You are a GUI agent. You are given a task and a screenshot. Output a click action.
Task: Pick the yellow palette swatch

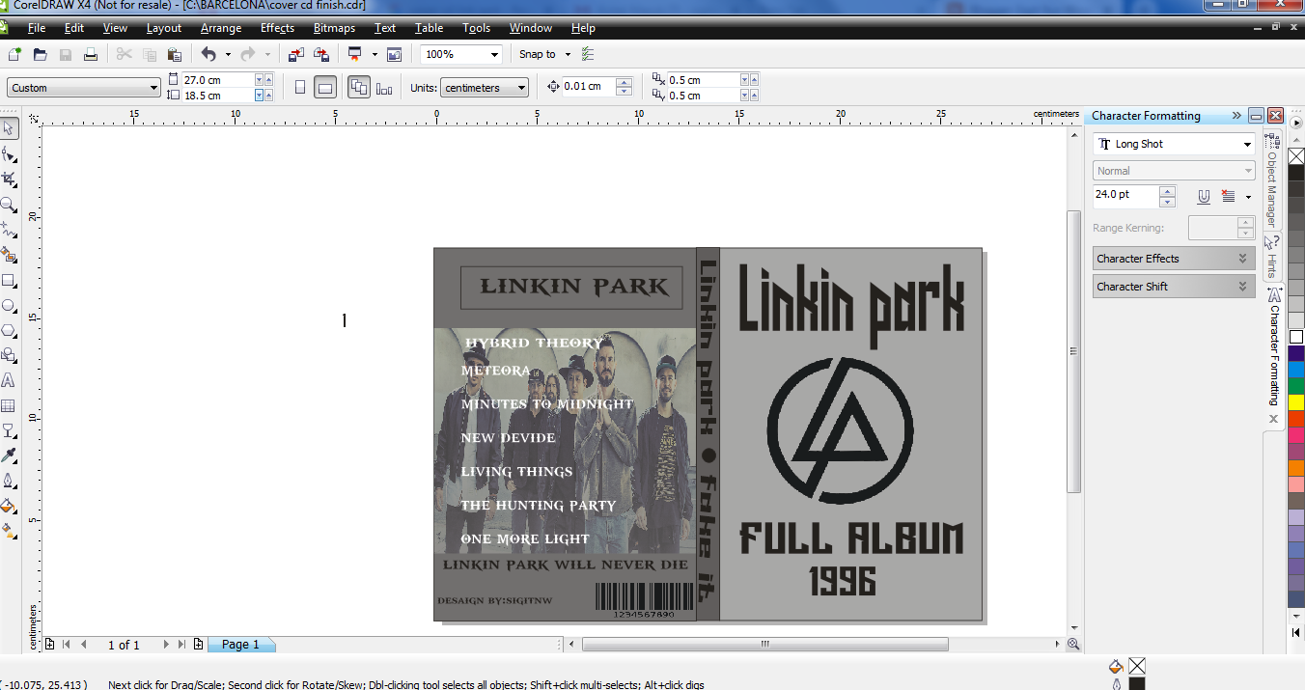click(x=1296, y=401)
